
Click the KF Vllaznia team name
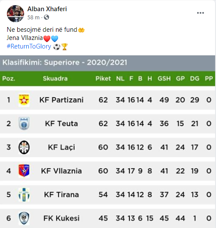coord(62,171)
